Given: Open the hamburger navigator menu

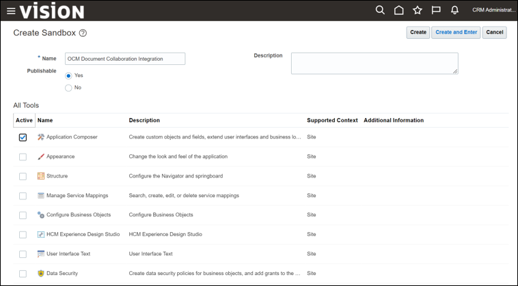Looking at the screenshot, I should pyautogui.click(x=10, y=10).
